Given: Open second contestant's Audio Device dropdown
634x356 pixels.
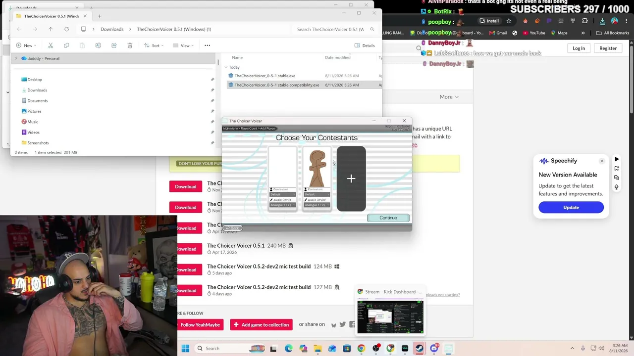Looking at the screenshot, I should tap(317, 205).
